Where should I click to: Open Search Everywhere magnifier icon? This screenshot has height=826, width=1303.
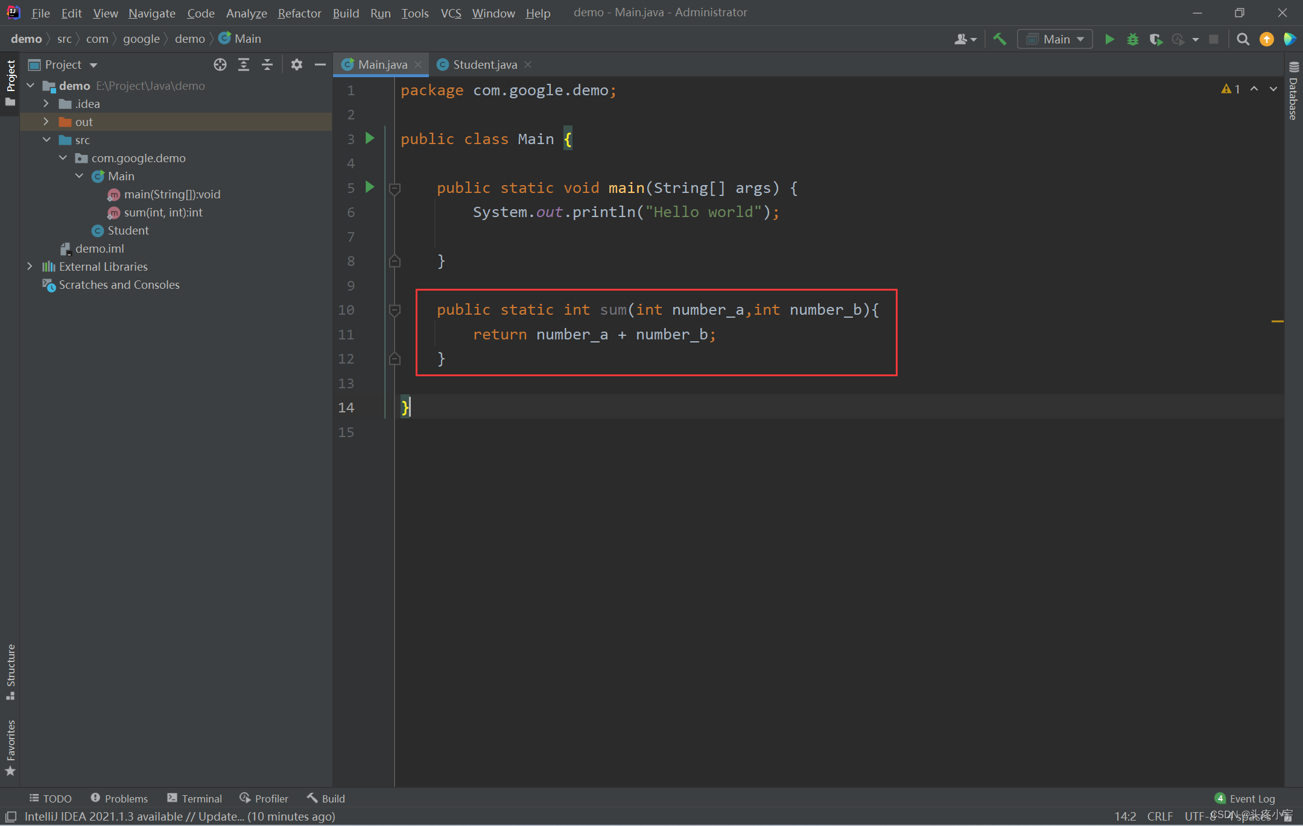pos(1243,39)
